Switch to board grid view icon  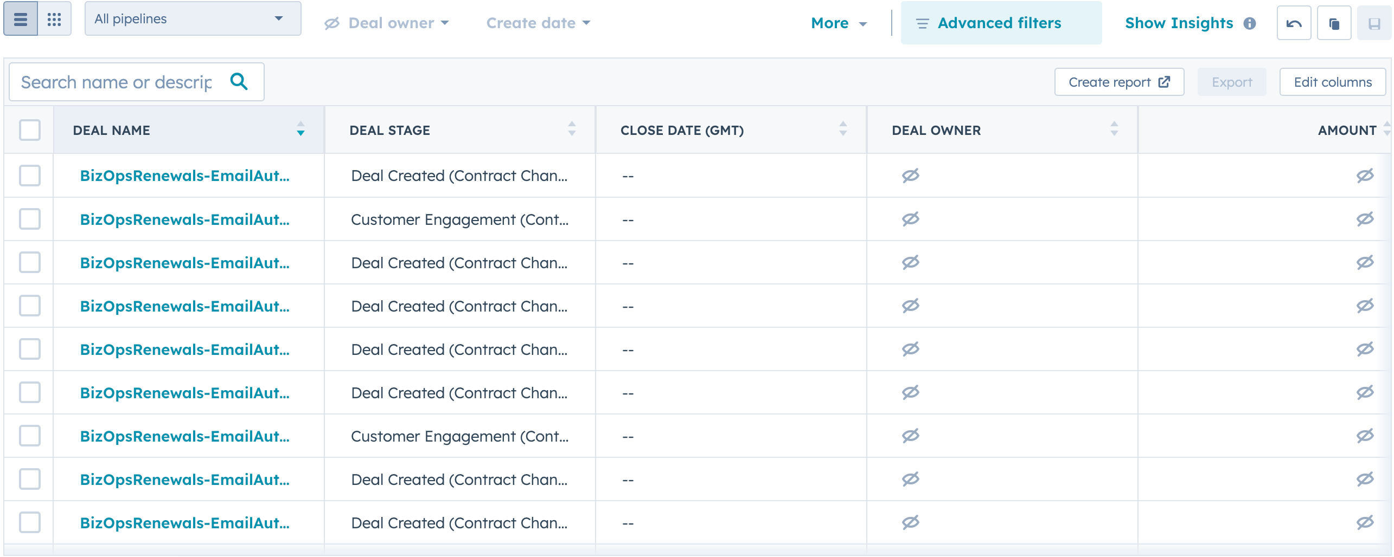54,20
